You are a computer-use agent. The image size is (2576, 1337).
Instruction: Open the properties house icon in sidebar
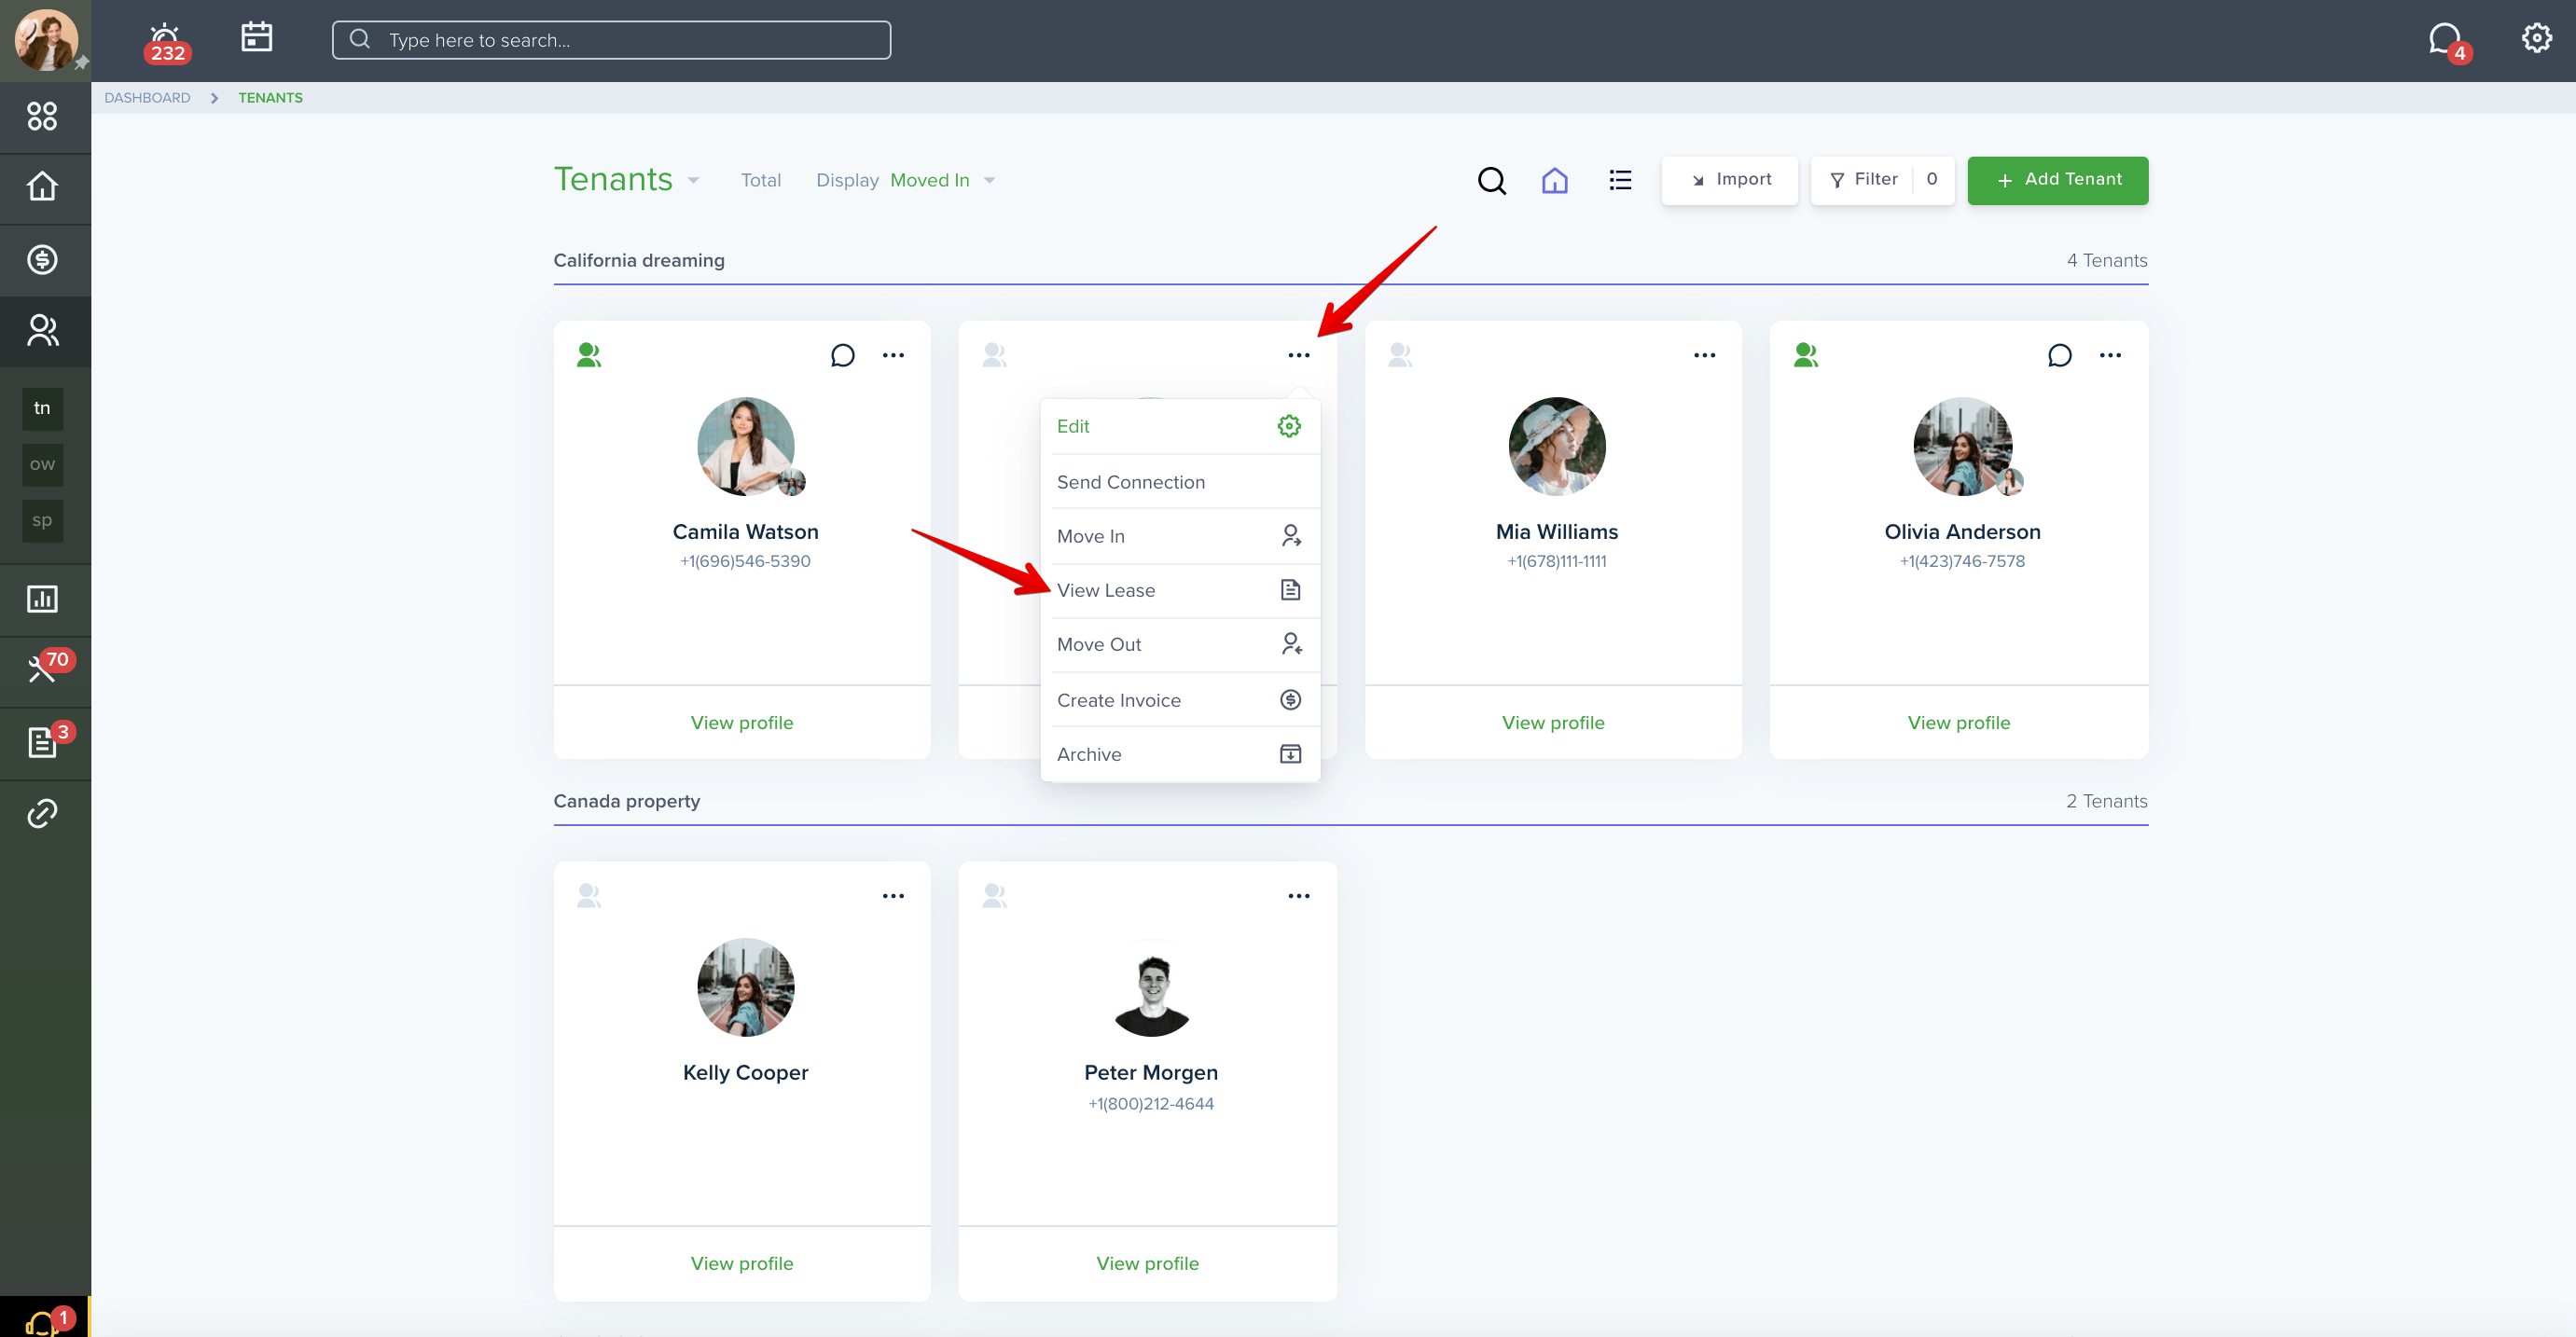point(42,187)
